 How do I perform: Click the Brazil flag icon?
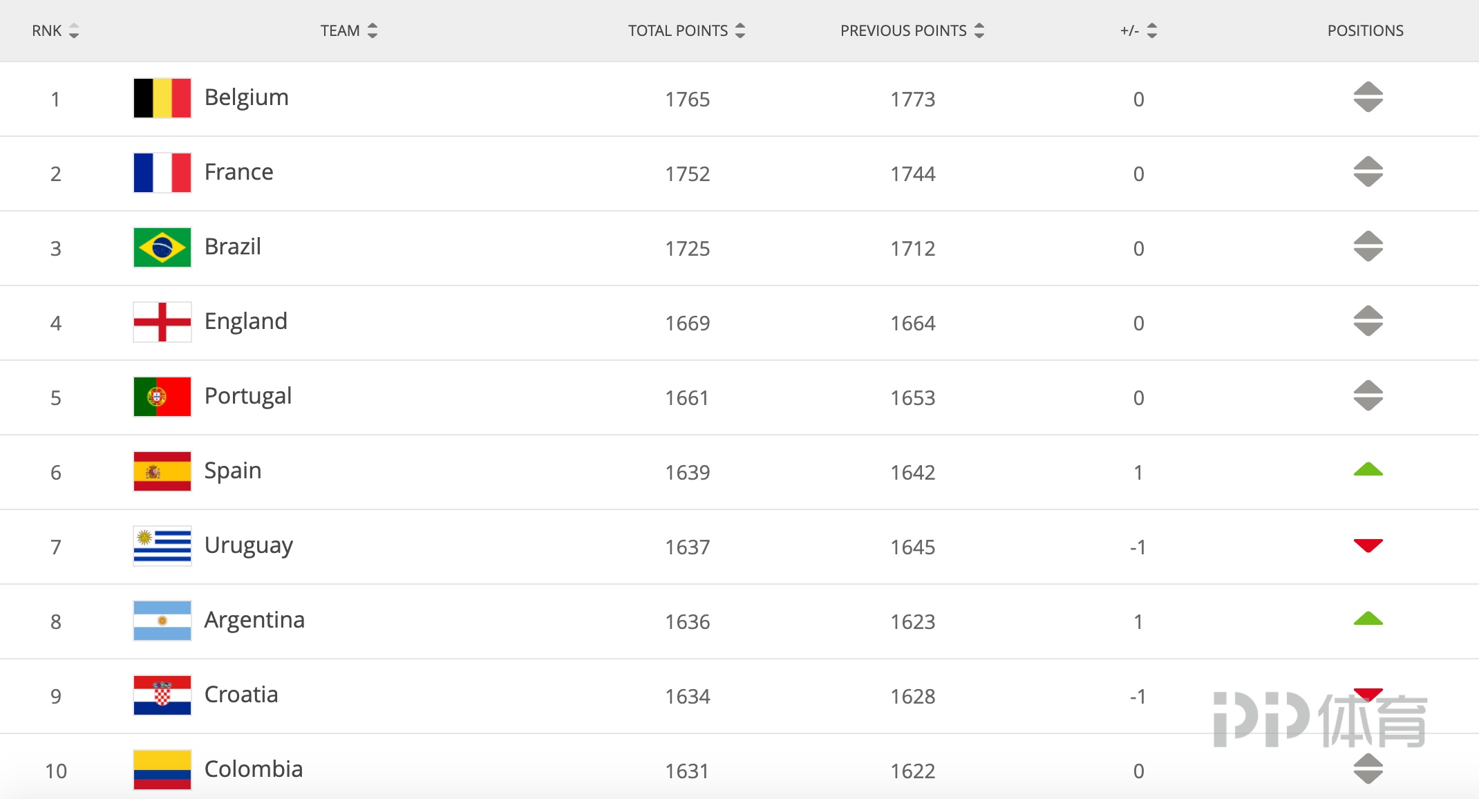coord(162,247)
